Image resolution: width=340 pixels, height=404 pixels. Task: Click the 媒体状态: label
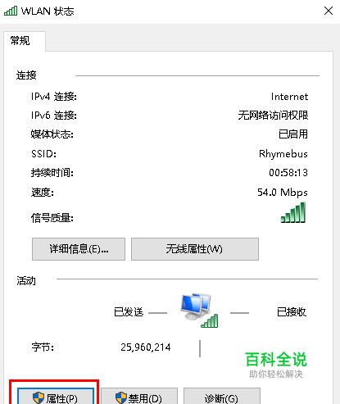pos(52,134)
